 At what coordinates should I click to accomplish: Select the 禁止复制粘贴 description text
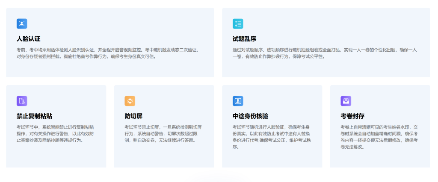(x=56, y=133)
